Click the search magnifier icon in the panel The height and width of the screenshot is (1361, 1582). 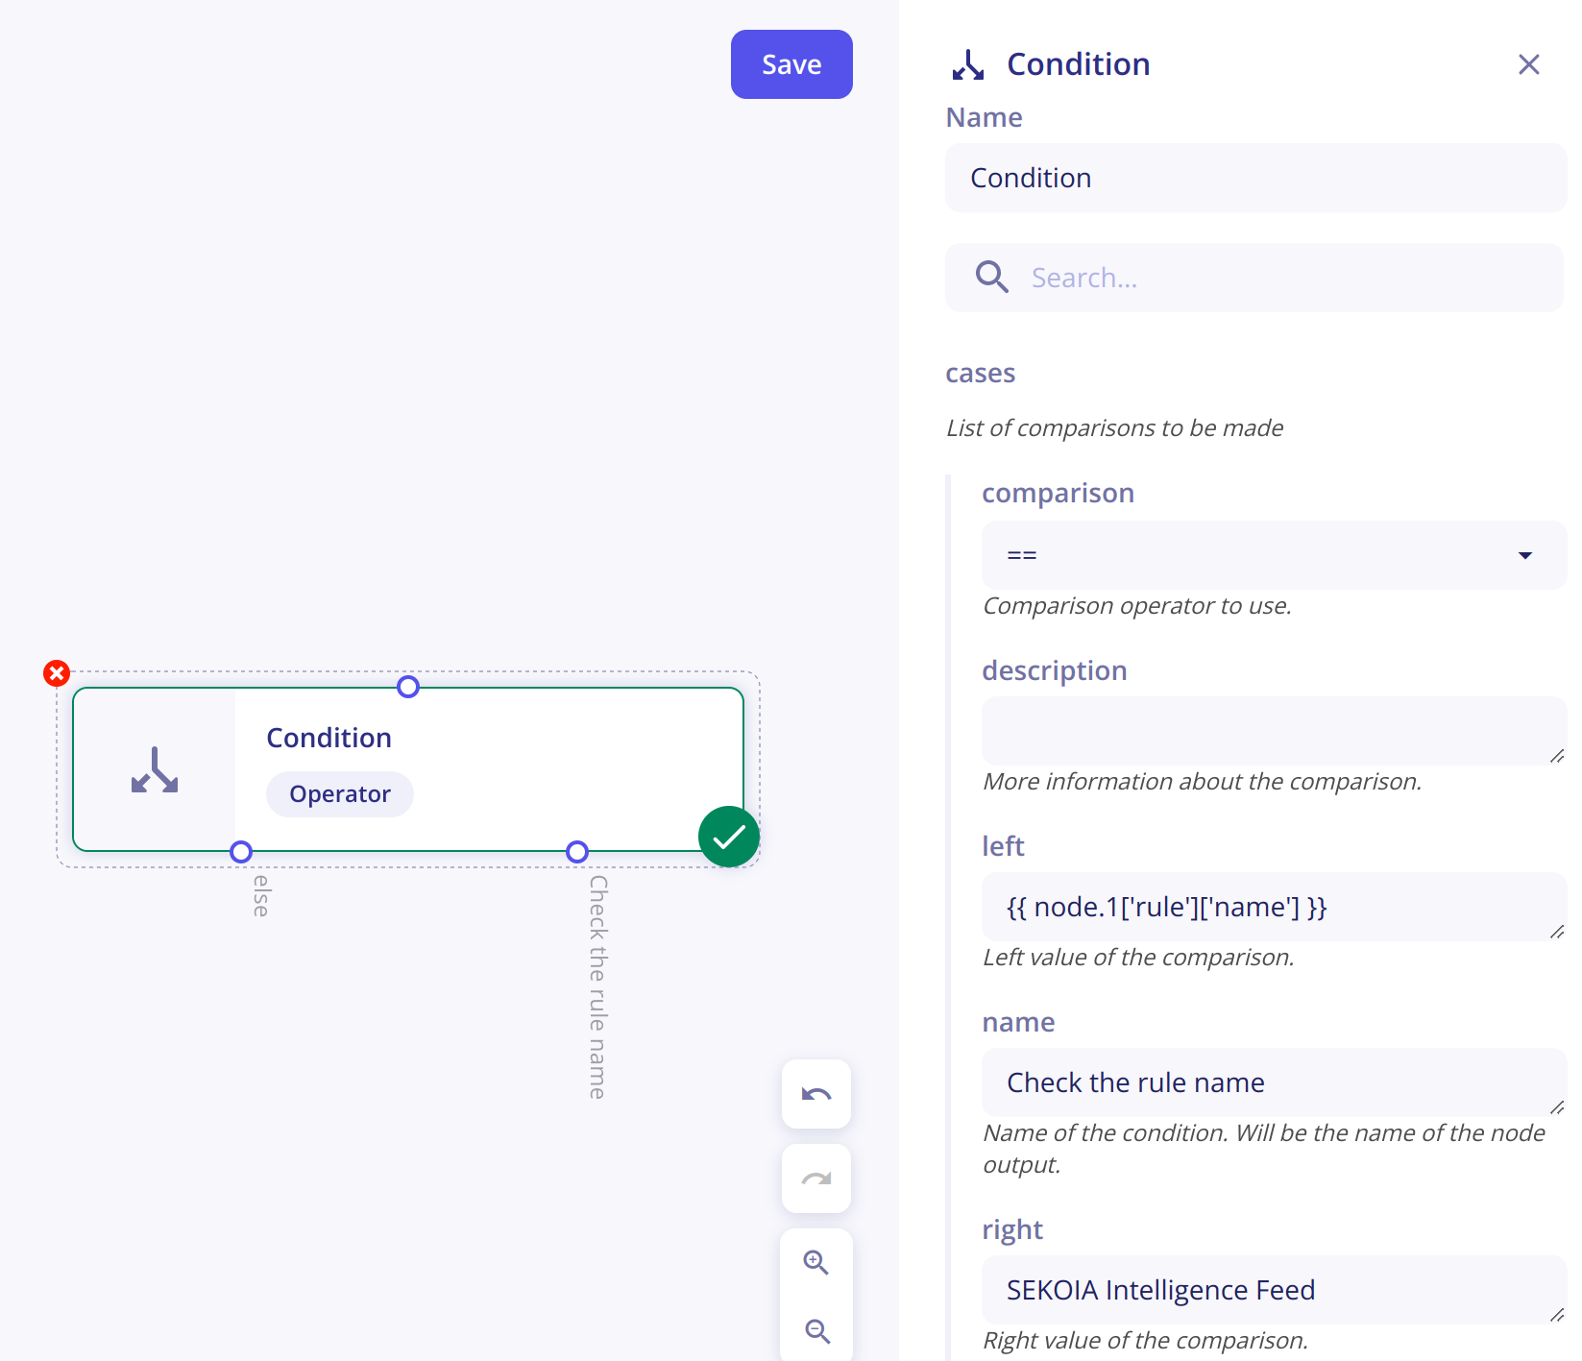991,277
